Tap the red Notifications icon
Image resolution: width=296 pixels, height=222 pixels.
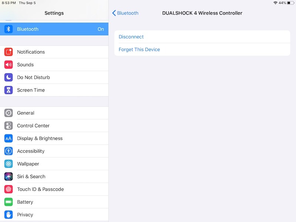tap(9, 52)
